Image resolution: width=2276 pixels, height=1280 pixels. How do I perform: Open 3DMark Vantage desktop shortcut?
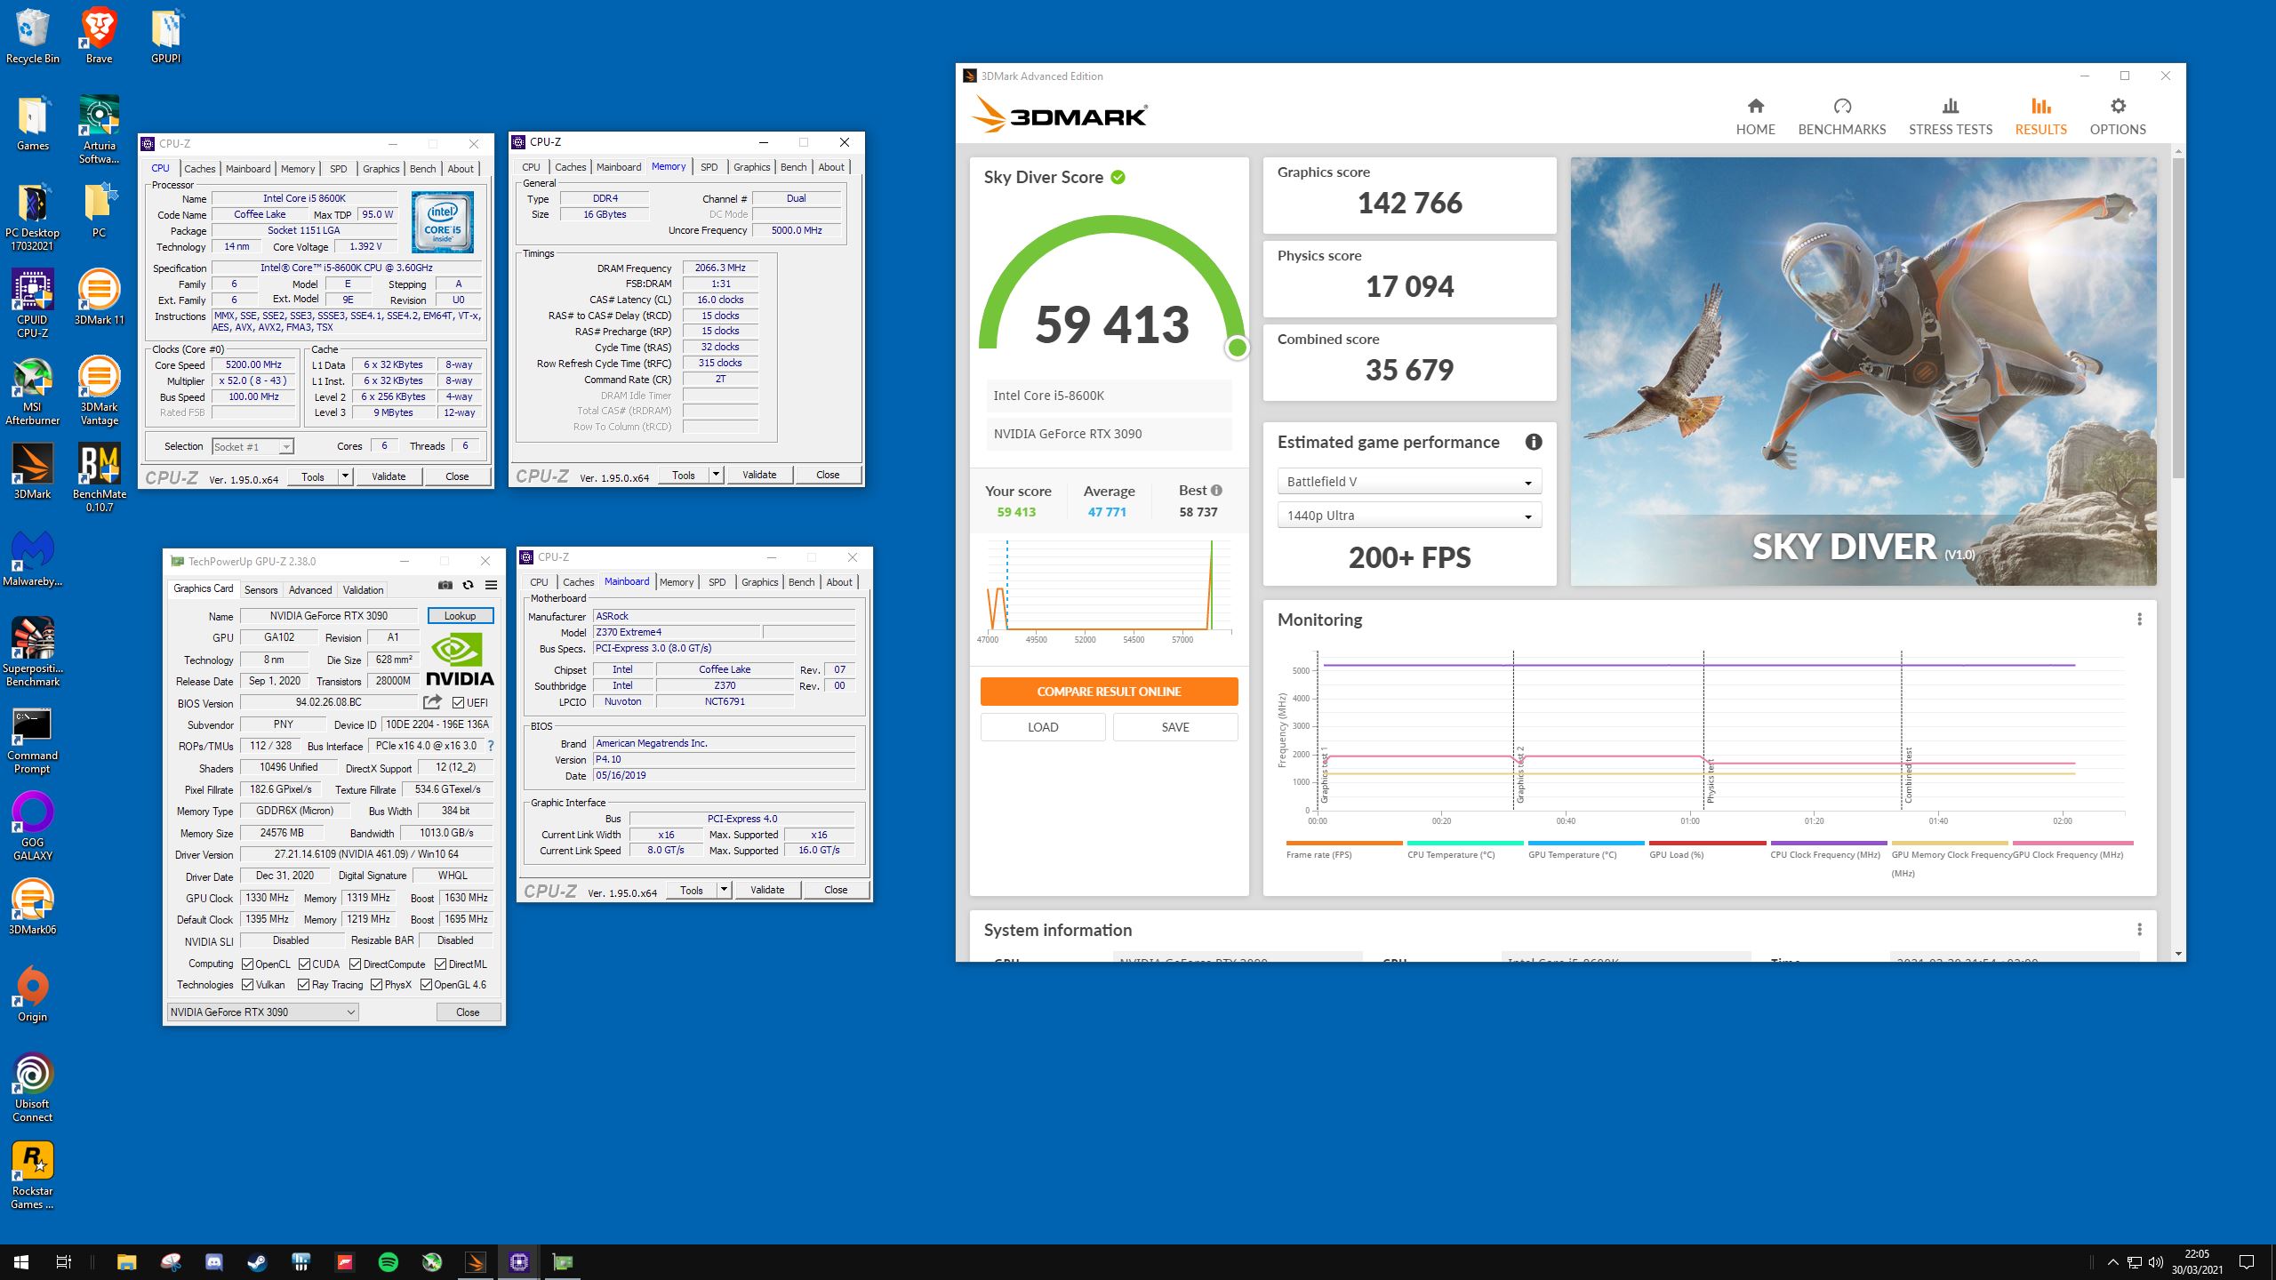(x=99, y=391)
